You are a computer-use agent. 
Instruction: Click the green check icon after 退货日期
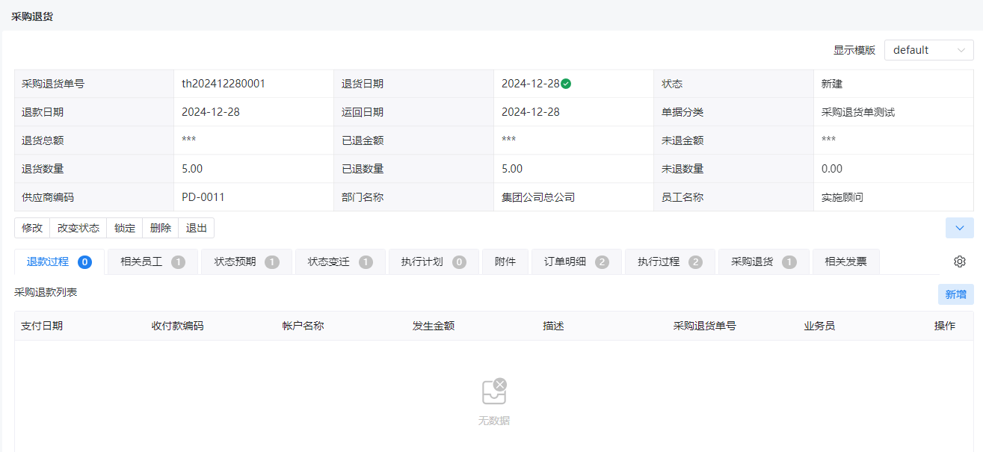click(x=566, y=84)
